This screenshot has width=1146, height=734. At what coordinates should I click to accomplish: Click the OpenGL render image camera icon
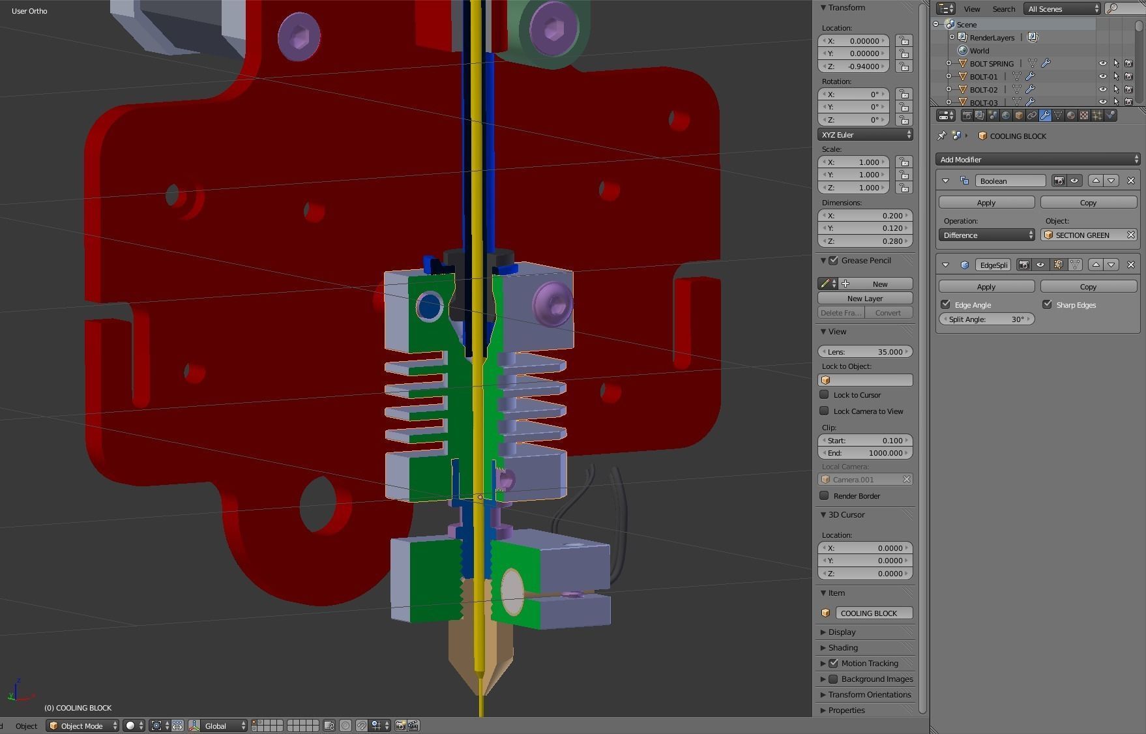point(400,726)
